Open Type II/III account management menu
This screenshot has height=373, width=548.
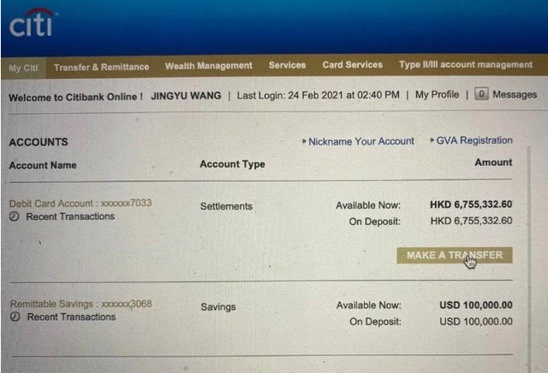coord(466,65)
